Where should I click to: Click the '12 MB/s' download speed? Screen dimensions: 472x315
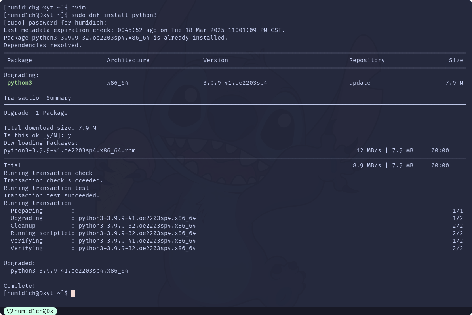click(369, 150)
